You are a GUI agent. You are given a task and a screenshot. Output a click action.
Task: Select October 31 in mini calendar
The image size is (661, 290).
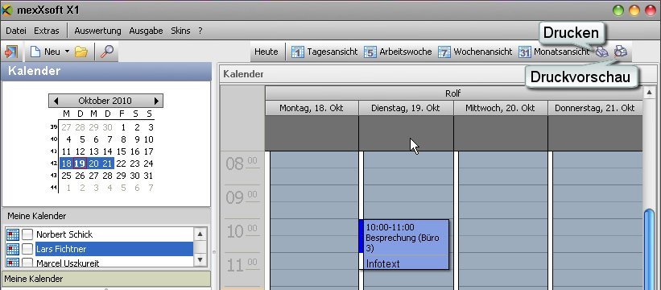[148, 176]
